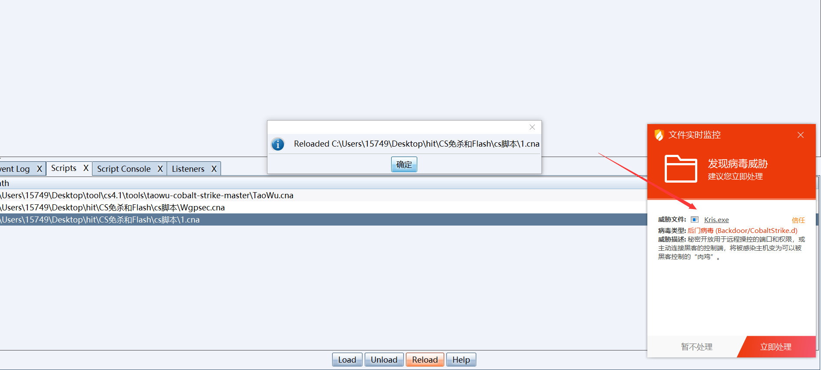Close the Script Console tab
Viewport: 821px width, 370px height.
click(160, 169)
